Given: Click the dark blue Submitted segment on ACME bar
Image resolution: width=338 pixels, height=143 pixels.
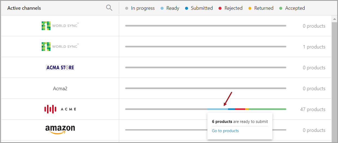Looking at the screenshot, I should coord(231,109).
